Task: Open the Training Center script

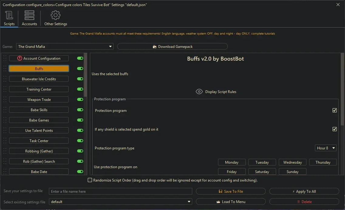Action: point(39,89)
